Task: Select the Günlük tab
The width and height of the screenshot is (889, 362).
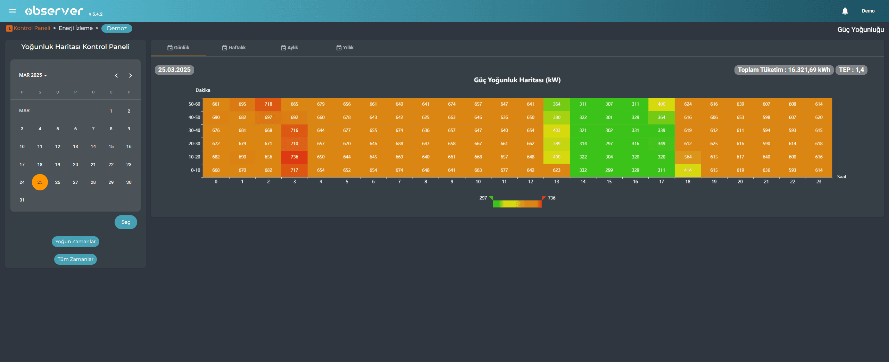Action: (x=178, y=48)
